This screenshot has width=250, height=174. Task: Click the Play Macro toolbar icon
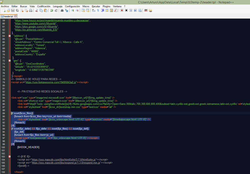pos(131,10)
